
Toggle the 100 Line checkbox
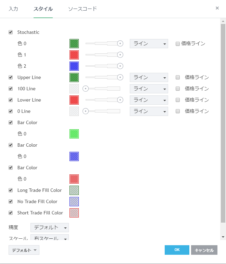point(11,89)
